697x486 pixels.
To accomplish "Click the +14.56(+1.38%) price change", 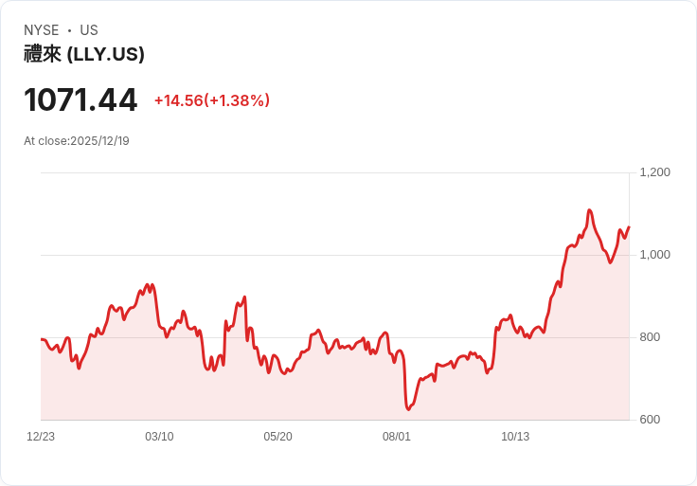I will pyautogui.click(x=212, y=100).
